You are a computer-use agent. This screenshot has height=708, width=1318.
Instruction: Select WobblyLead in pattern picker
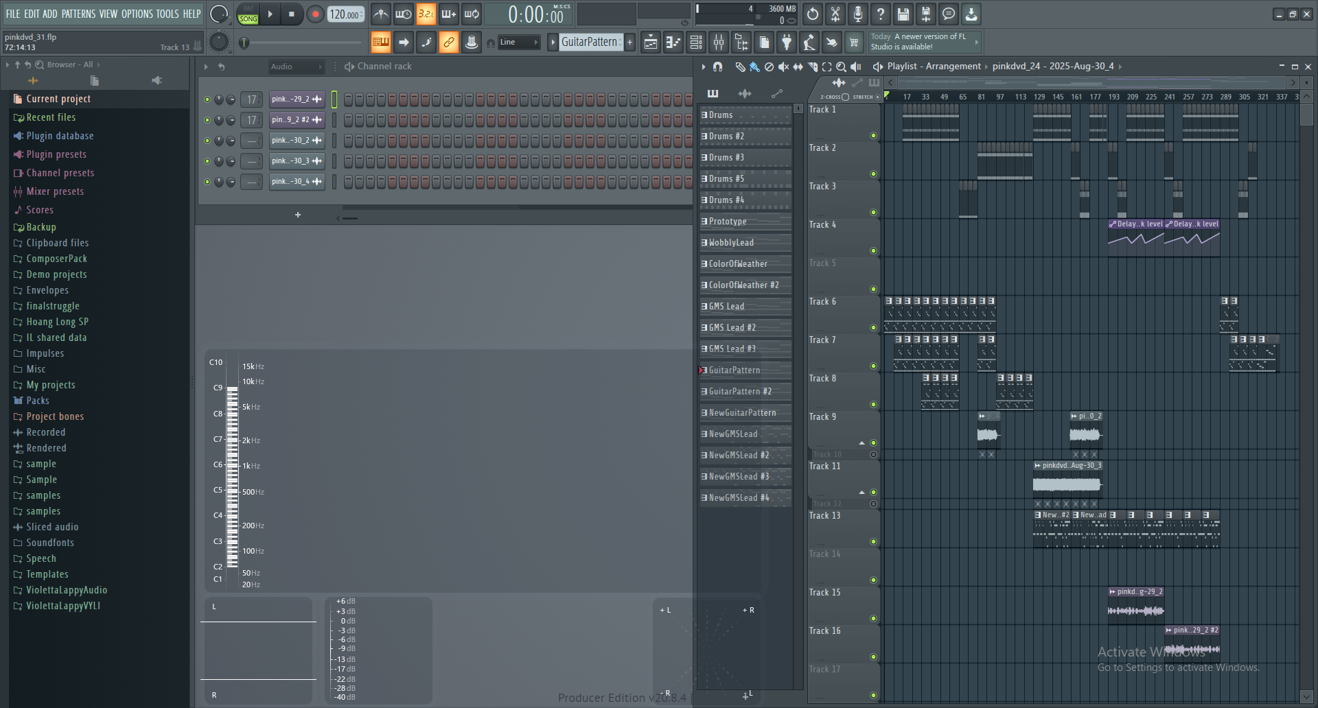pos(745,243)
